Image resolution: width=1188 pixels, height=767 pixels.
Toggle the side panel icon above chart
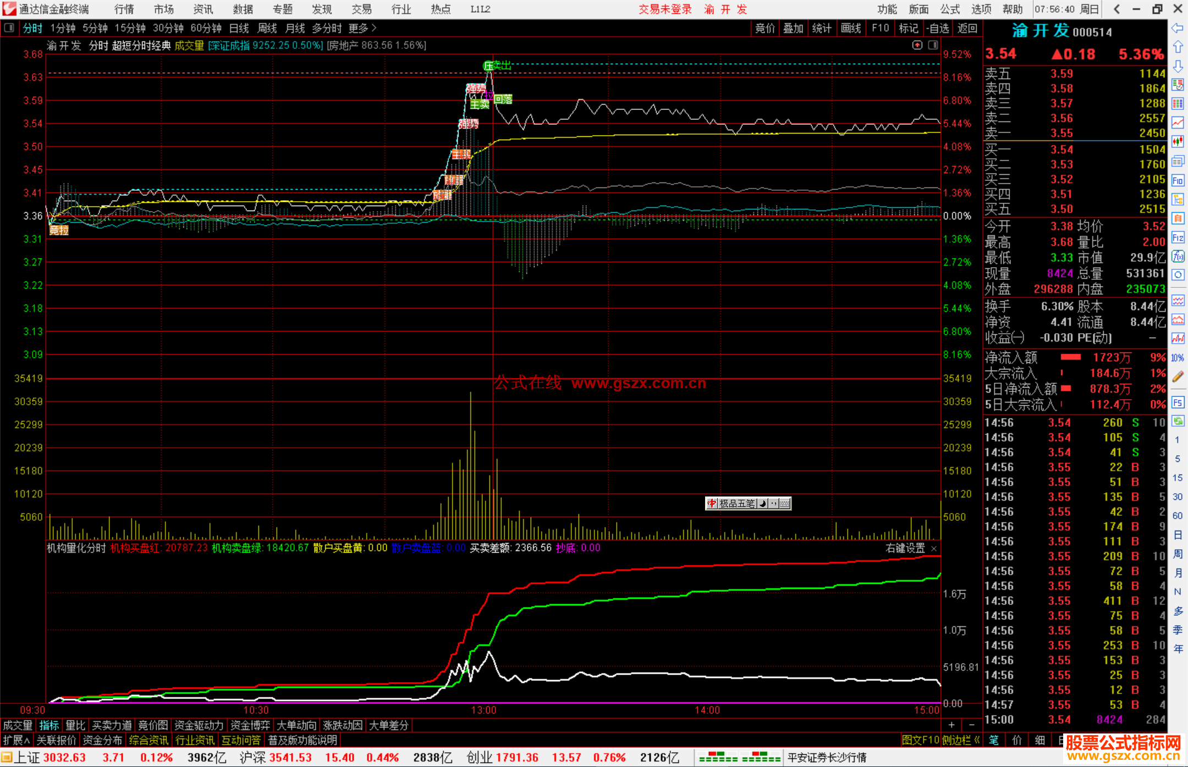click(x=933, y=45)
